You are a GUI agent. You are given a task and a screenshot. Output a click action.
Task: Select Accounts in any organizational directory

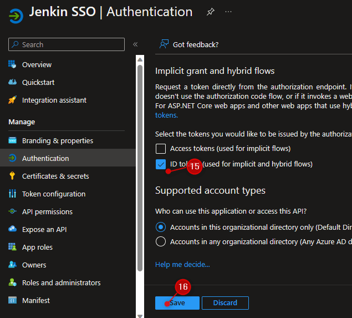[161, 241]
